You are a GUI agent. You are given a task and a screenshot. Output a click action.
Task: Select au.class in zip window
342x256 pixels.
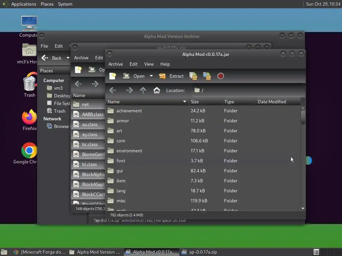[x=88, y=125]
